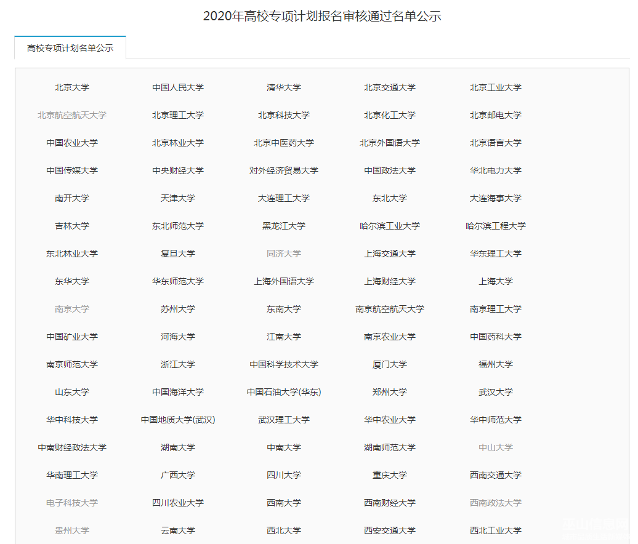Select 东北大学 link

[389, 198]
